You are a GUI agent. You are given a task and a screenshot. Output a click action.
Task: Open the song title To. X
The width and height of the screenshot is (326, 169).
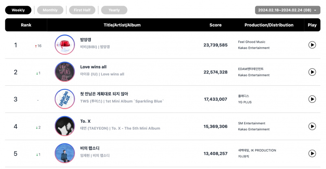tap(86, 121)
